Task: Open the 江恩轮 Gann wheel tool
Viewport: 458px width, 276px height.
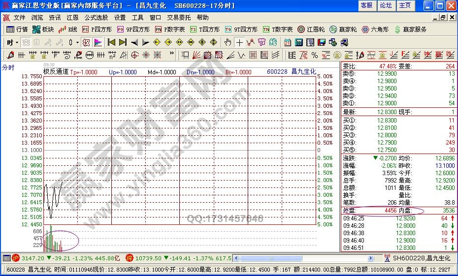Action: pyautogui.click(x=311, y=30)
